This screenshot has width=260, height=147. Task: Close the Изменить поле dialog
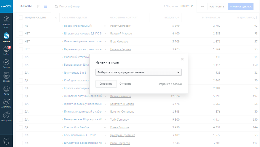(182, 59)
